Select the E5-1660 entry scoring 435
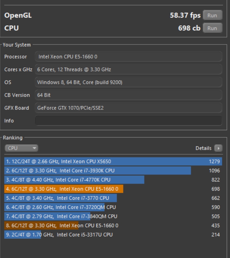230x258 pixels. 61,225
